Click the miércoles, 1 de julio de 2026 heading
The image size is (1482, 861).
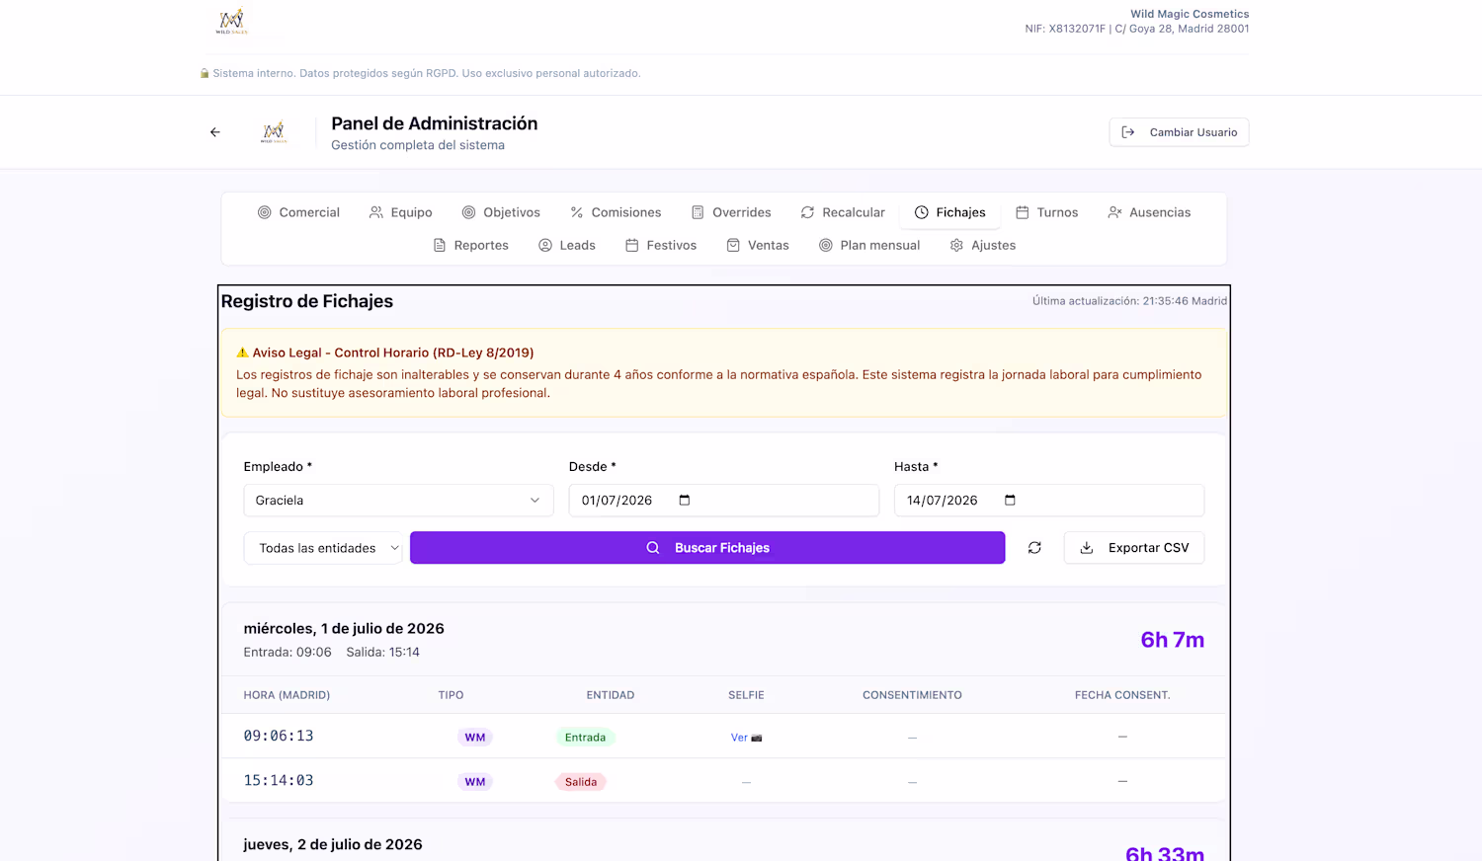[x=344, y=629]
